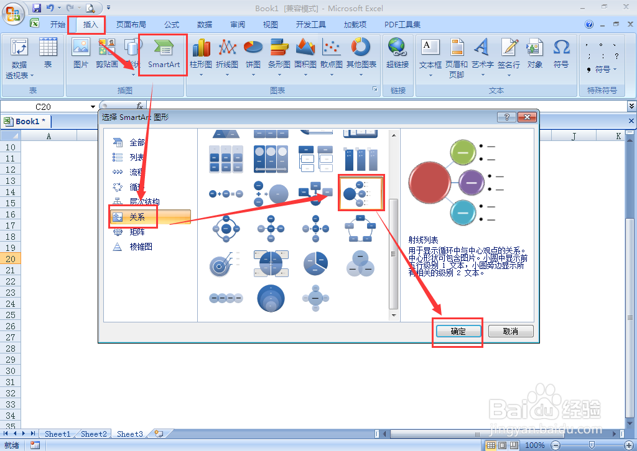Select 列表 category in SmartArt dialog
Image resolution: width=637 pixels, height=451 pixels.
click(136, 157)
